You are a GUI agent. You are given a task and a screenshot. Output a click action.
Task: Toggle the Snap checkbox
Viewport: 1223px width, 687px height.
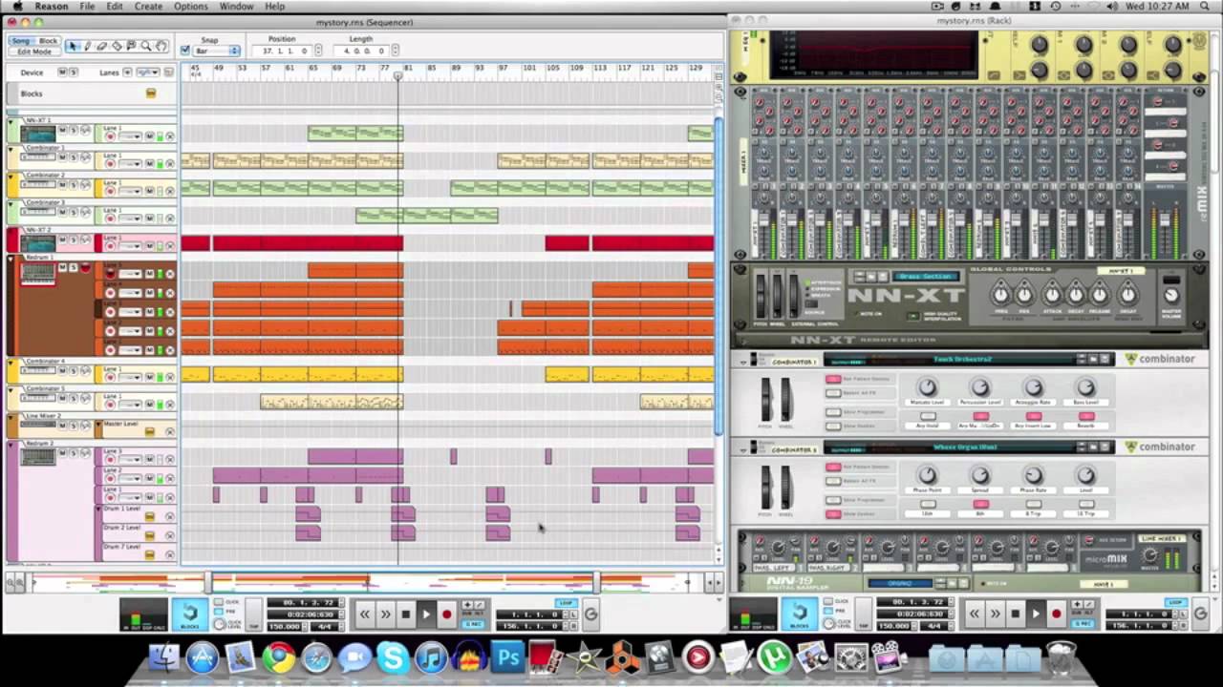(x=185, y=51)
